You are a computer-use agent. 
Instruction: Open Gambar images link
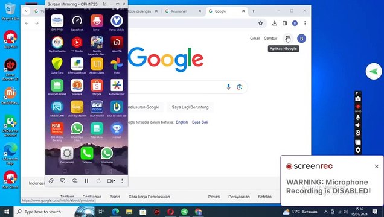click(x=270, y=39)
